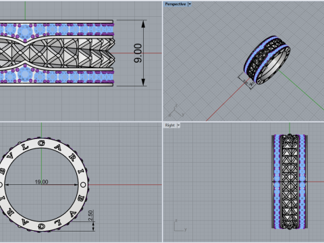Open the Right viewport title menu
Viewport: 324px width, 243px height.
[x=169, y=125]
